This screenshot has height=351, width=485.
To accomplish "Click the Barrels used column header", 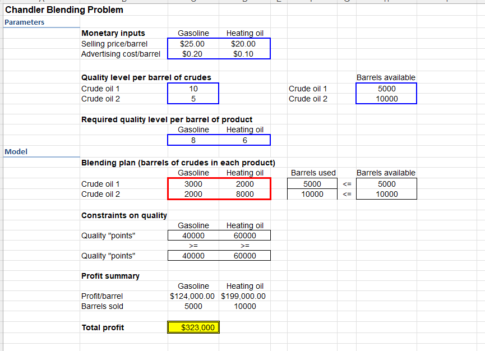I will [313, 173].
